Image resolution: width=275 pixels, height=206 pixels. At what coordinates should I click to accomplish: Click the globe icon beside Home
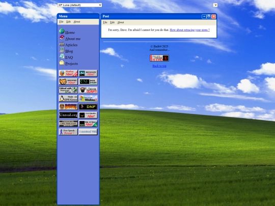[62, 31]
